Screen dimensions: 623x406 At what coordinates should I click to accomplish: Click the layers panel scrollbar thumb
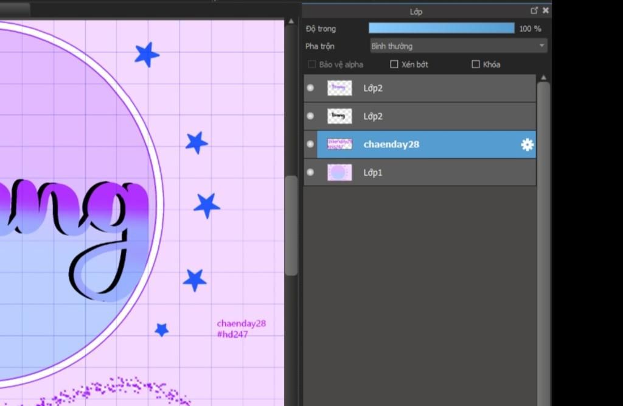coord(543,243)
